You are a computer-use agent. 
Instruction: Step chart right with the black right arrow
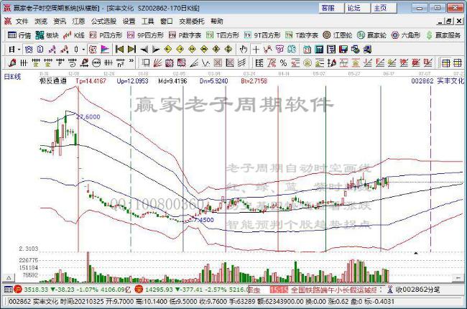click(x=156, y=49)
